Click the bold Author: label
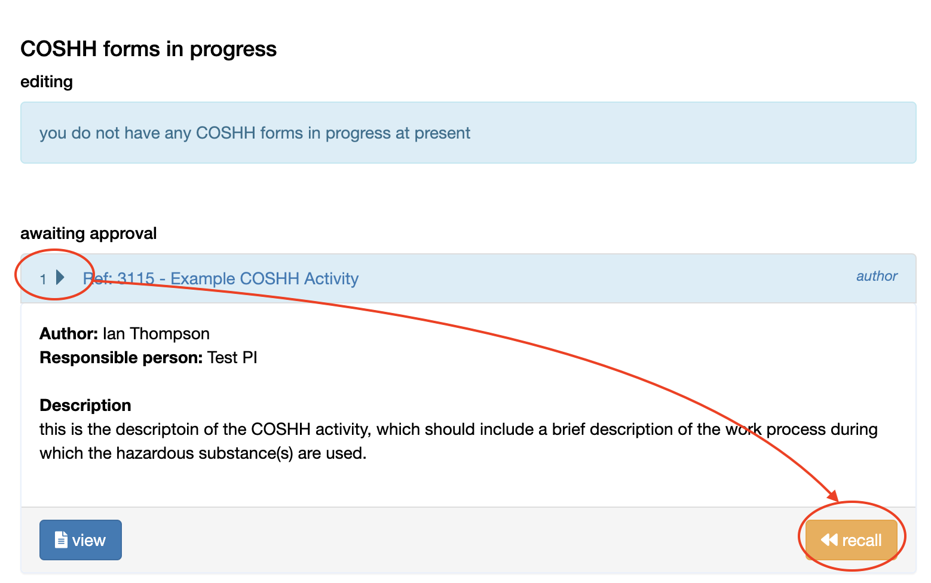This screenshot has height=583, width=931. [69, 333]
